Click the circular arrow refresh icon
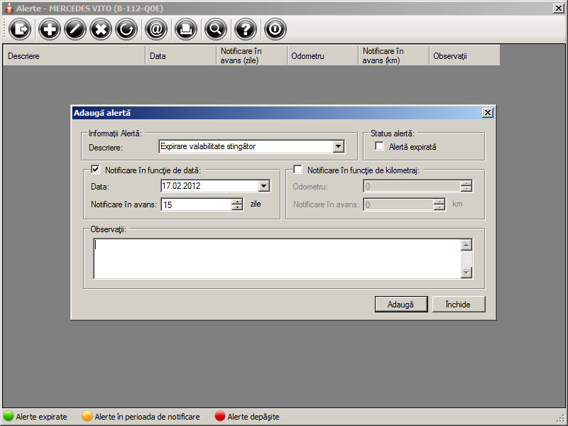 [126, 29]
